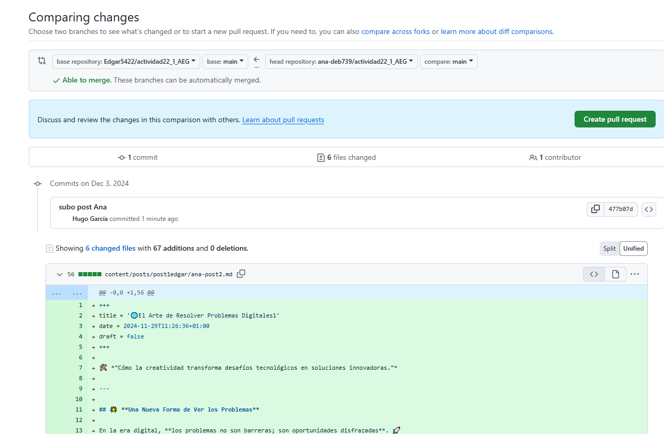Go to the 1 commit tab

(138, 157)
